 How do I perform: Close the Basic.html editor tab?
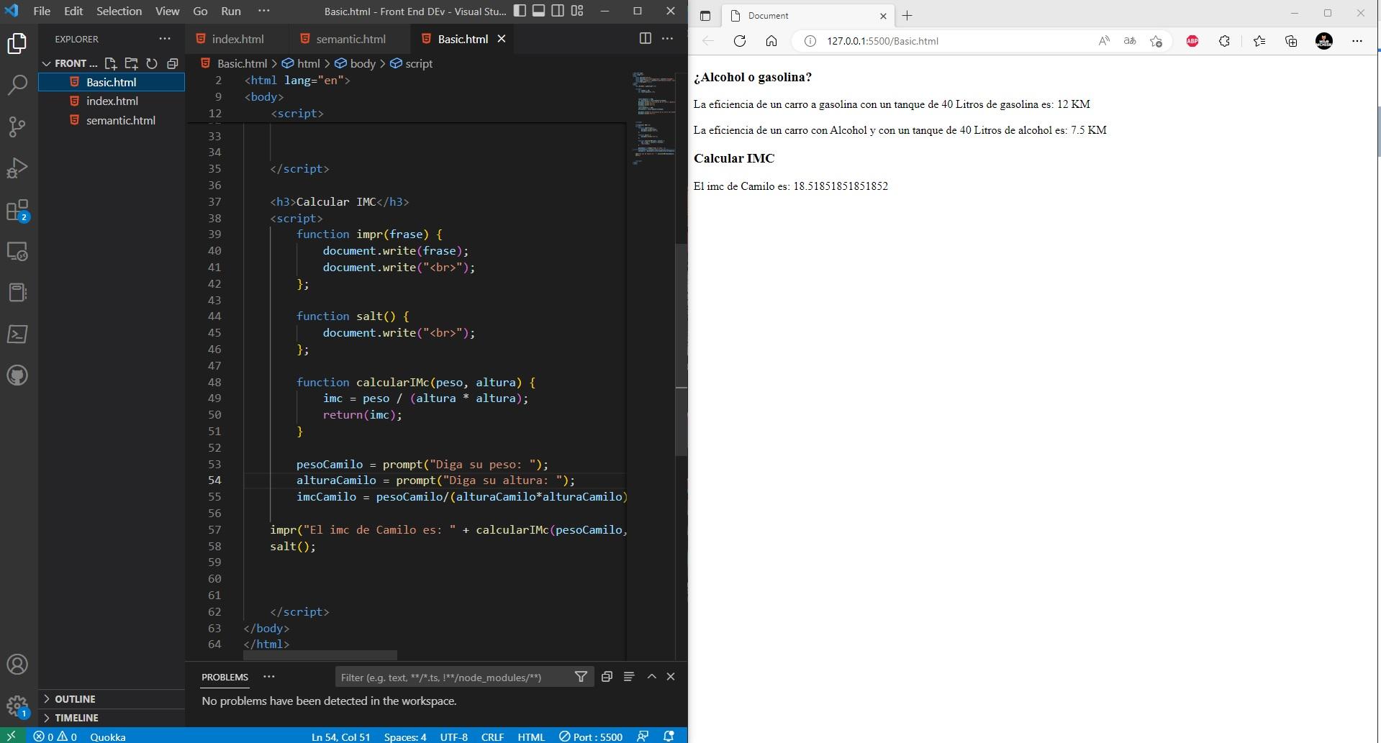point(502,39)
